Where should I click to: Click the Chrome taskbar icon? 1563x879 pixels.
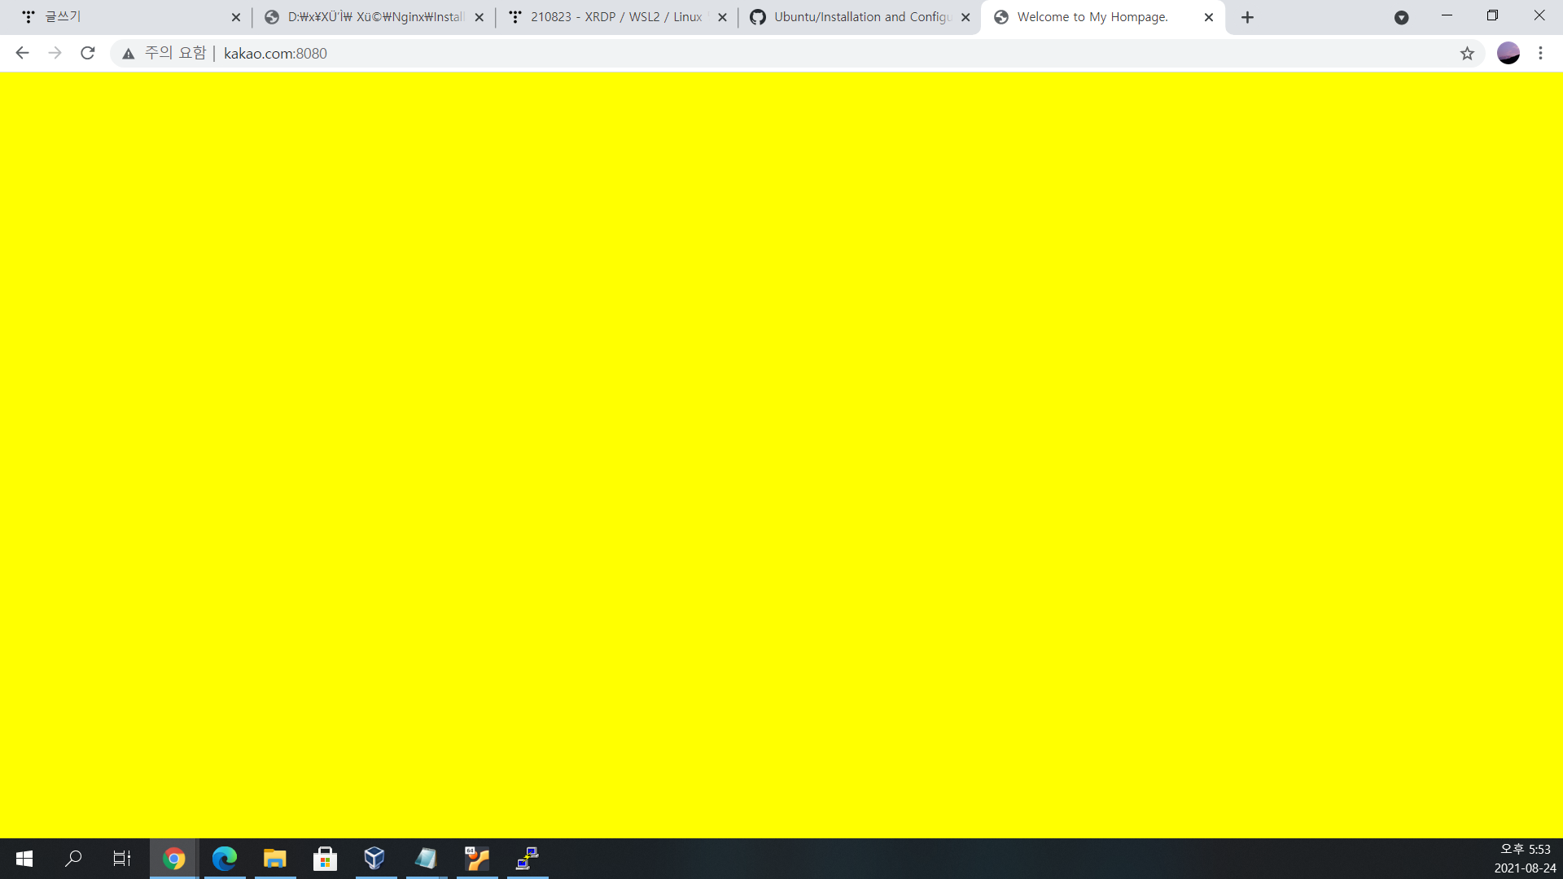tap(173, 859)
